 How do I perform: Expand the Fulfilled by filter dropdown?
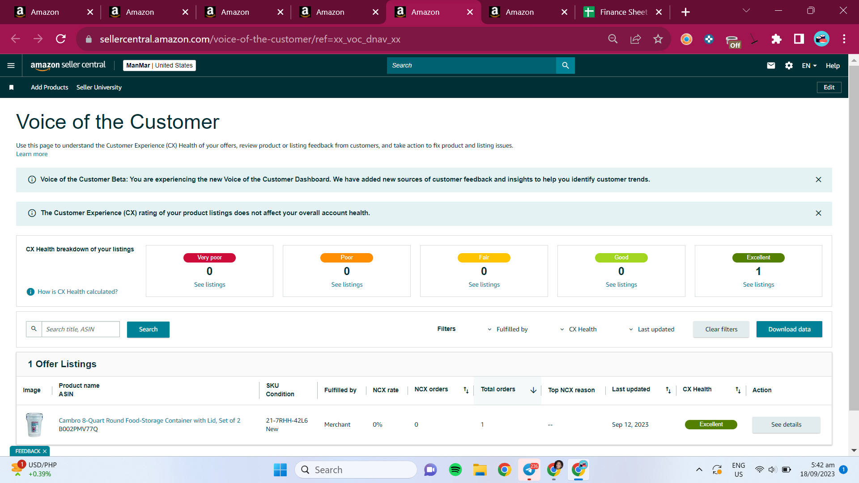click(507, 330)
